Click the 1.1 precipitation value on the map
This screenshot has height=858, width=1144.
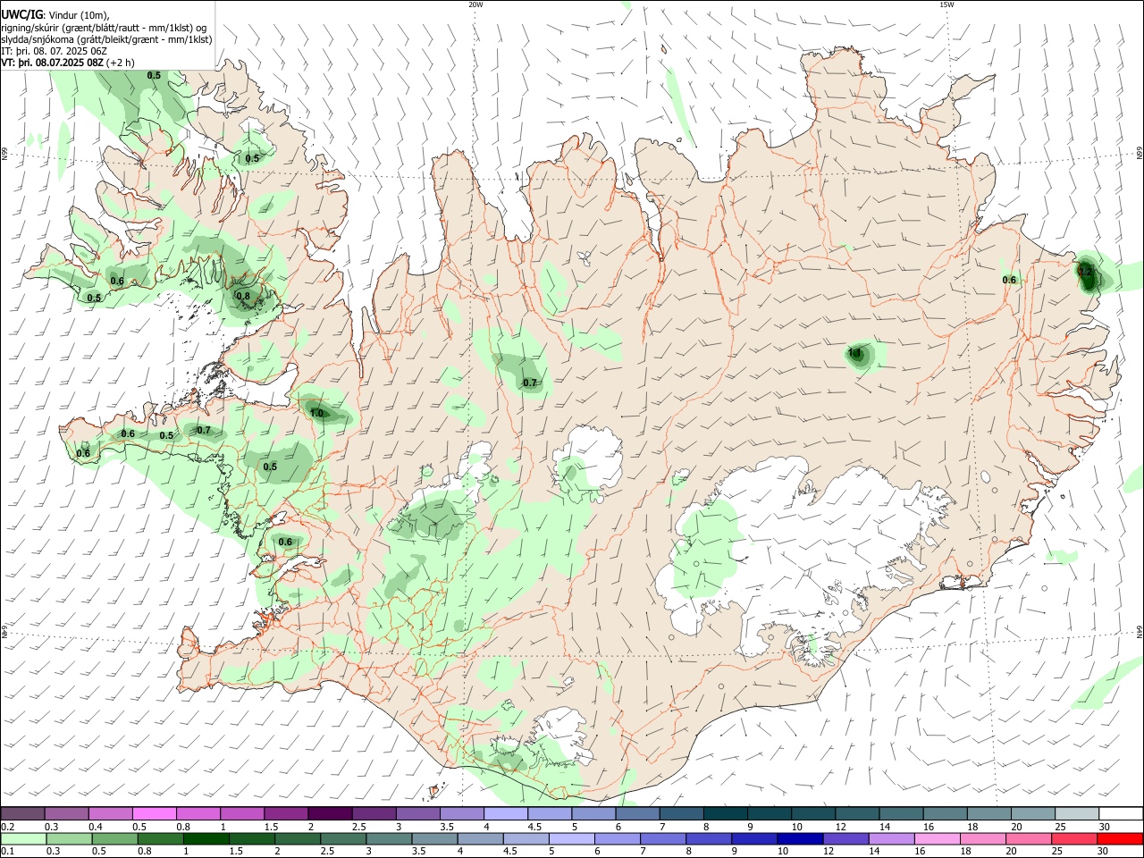click(854, 354)
